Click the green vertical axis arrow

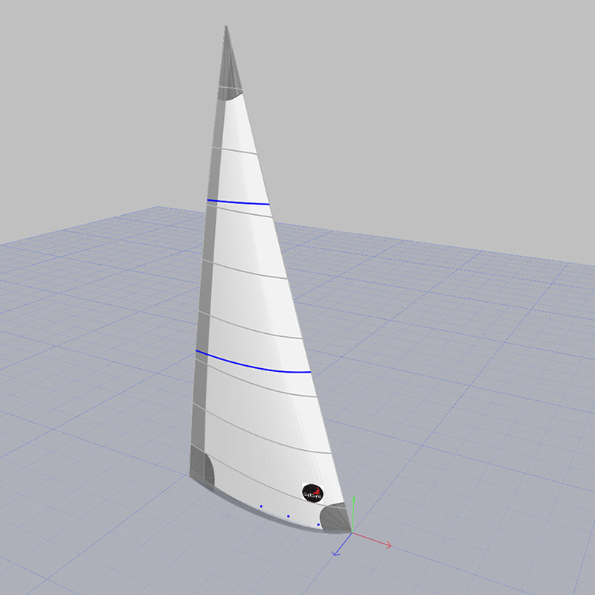tap(354, 509)
